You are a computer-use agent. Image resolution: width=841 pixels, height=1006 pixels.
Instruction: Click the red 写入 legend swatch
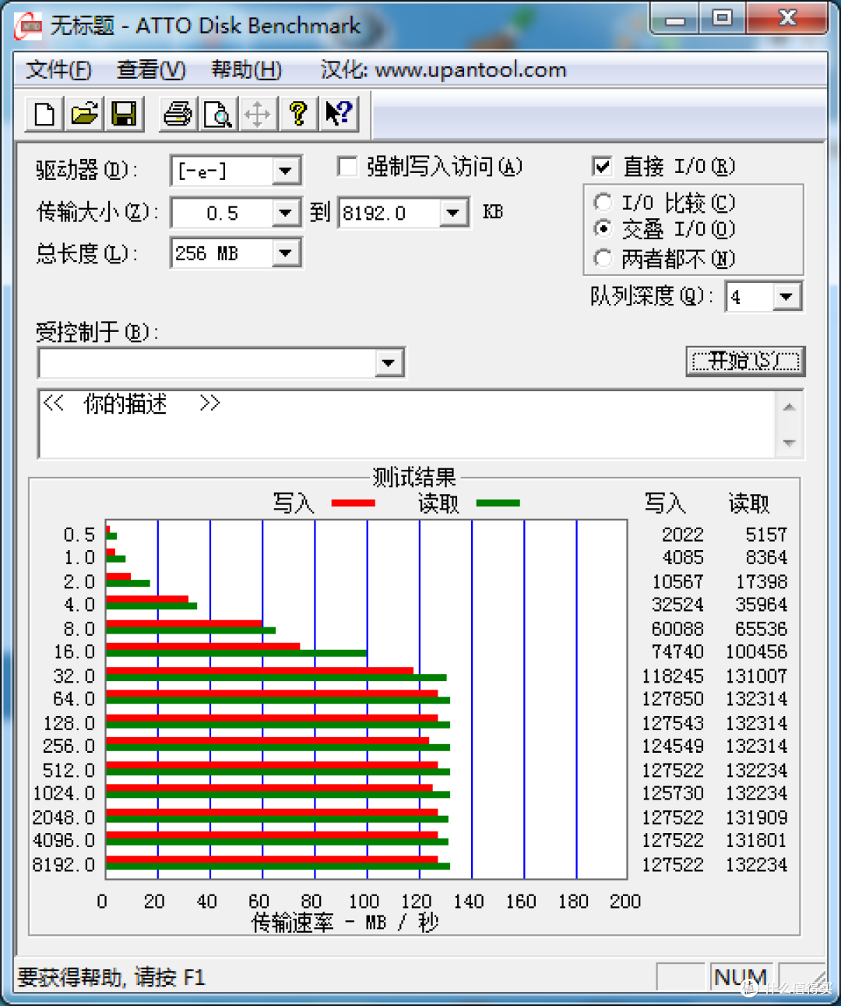(353, 503)
